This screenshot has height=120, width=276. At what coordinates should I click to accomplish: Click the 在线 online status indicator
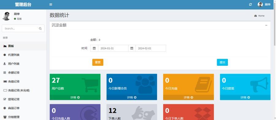pos(18,19)
